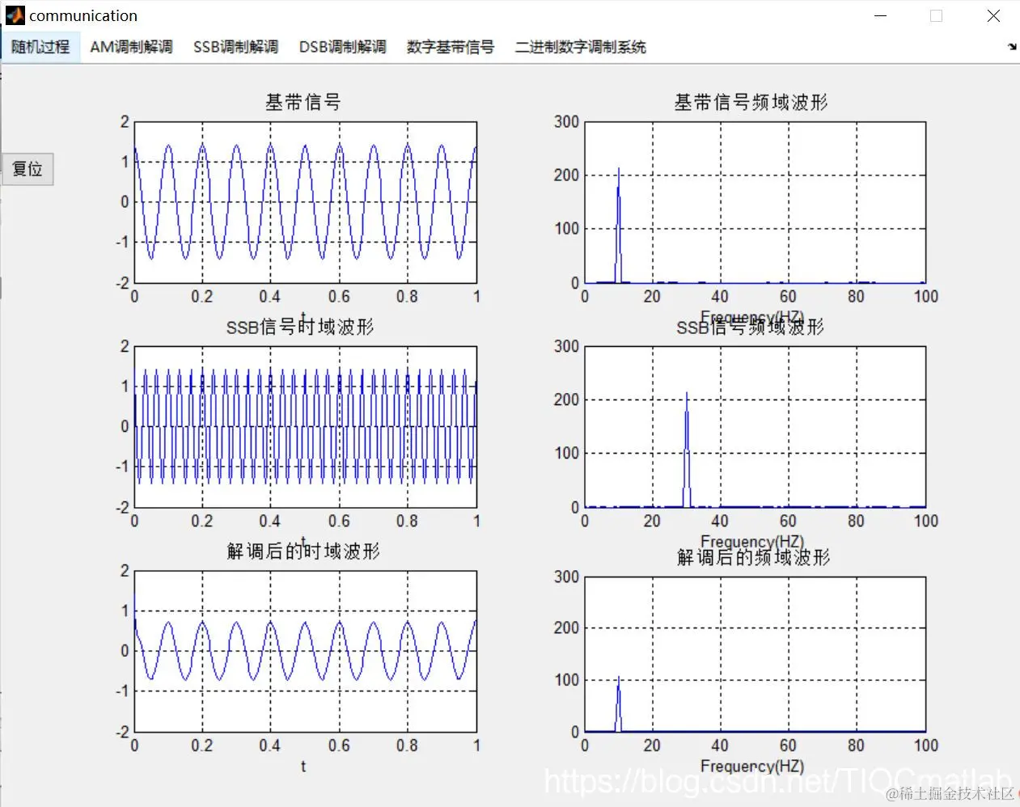1020x807 pixels.
Task: Click the title text 解调后的时域波形
Action: 303,551
